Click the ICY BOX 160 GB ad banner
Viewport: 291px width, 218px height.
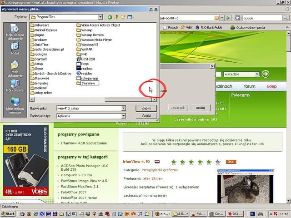[x=26, y=160]
